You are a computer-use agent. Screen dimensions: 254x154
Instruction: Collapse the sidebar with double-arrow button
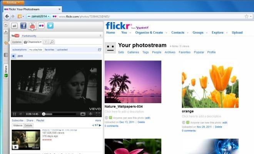coord(6,24)
